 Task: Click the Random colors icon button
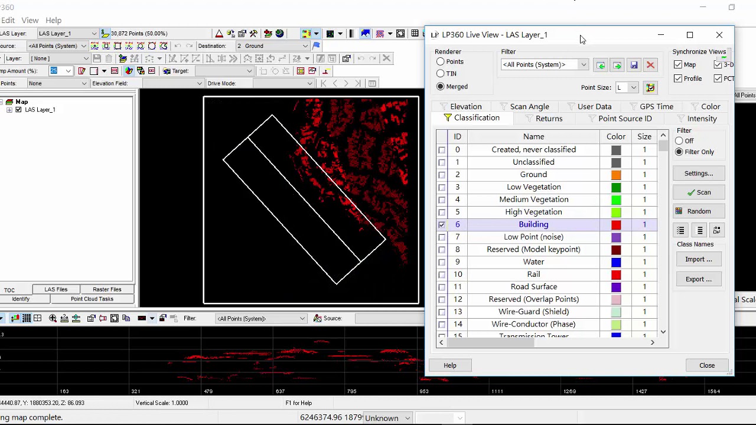699,211
